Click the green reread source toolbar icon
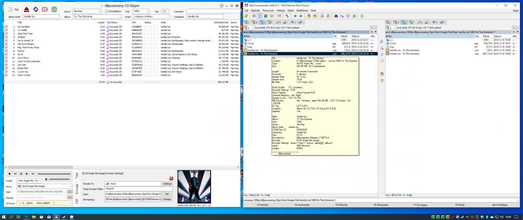523x220 pixels. point(246,17)
